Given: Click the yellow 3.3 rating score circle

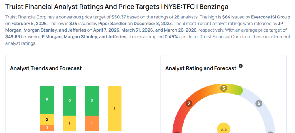Looking at the screenshot, I should [224, 129].
